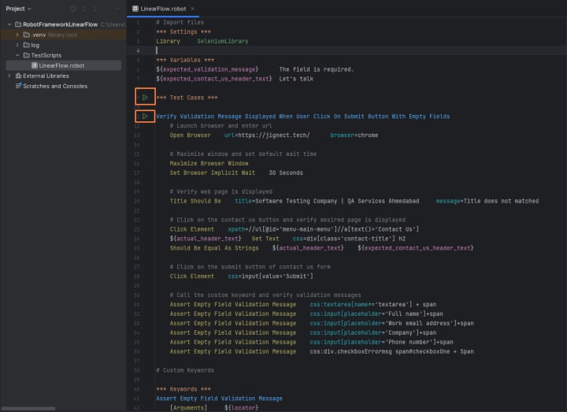Close the LinearFlow.robot editor tab
The image size is (567, 412).
coord(193,9)
